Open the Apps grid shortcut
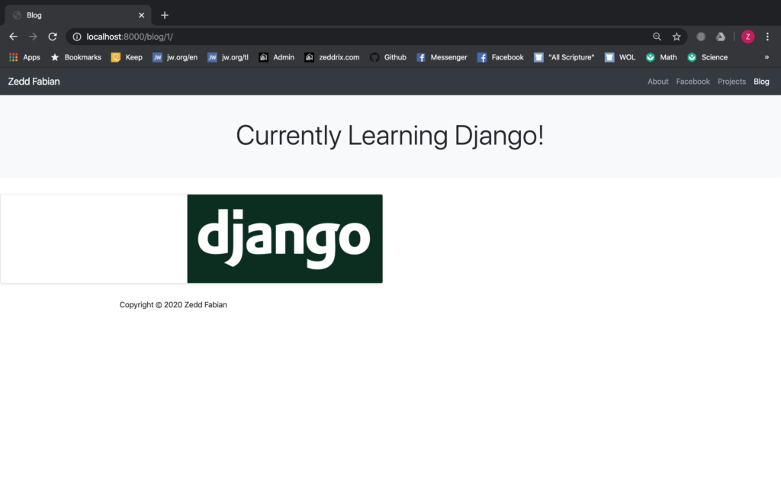Image resolution: width=781 pixels, height=488 pixels. (x=24, y=57)
